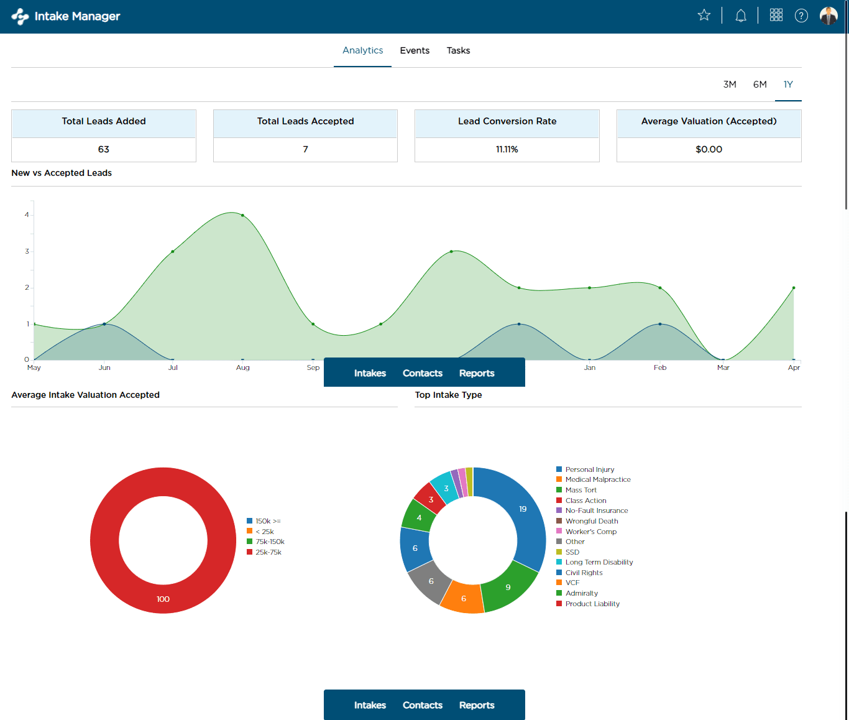
Task: Open Intakes from the bottom navigation
Action: pyautogui.click(x=370, y=704)
